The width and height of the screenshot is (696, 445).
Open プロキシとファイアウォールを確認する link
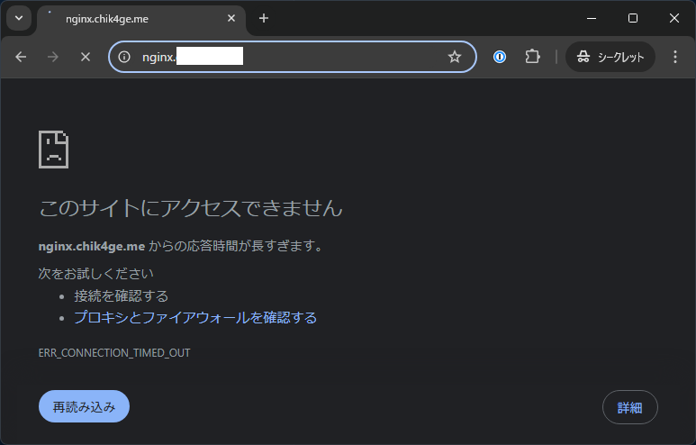click(195, 318)
